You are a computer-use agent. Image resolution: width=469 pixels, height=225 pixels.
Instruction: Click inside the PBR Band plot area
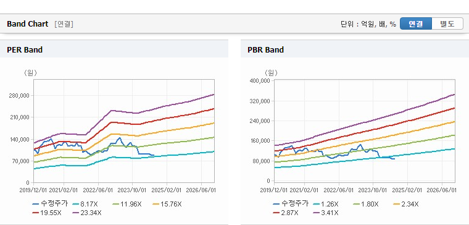[365, 131]
